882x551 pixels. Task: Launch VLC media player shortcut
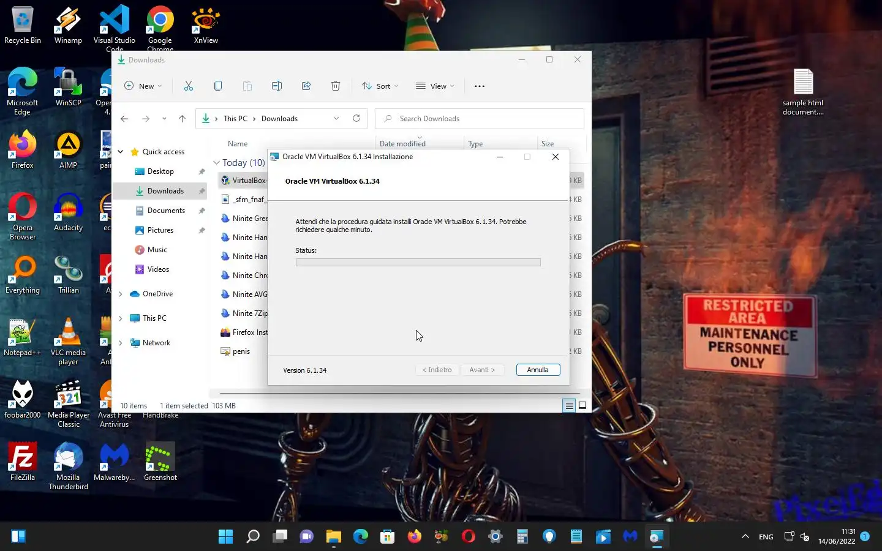tap(68, 342)
